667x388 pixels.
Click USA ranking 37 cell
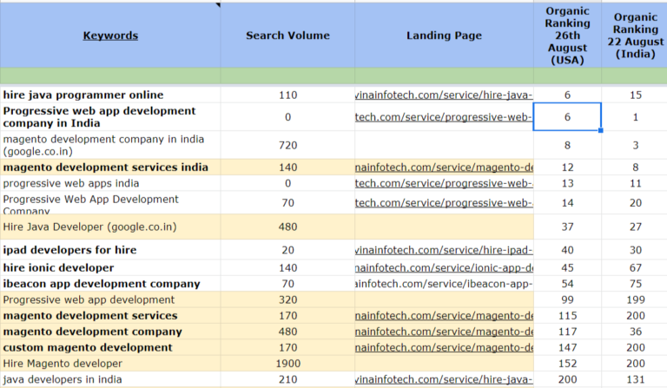point(567,227)
